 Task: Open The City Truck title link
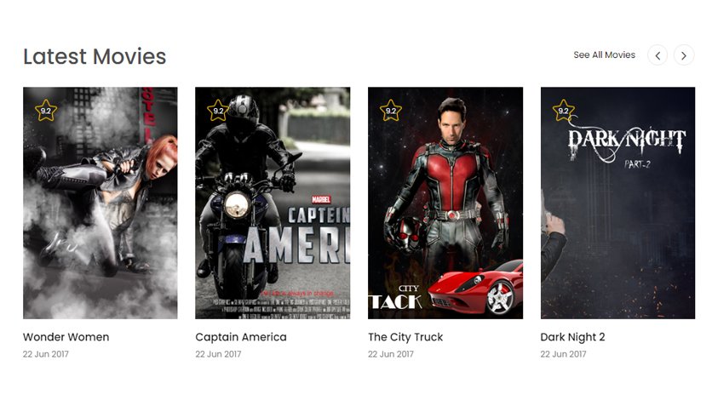(x=405, y=337)
